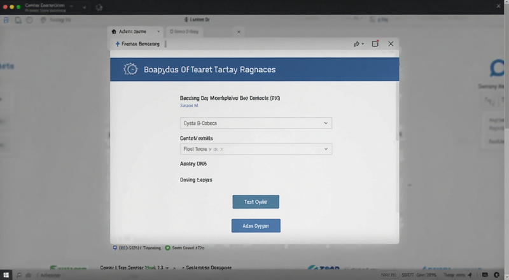The image size is (509, 280).
Task: Open the Fiool Tiaote dropdown arrow
Action: pyautogui.click(x=326, y=149)
